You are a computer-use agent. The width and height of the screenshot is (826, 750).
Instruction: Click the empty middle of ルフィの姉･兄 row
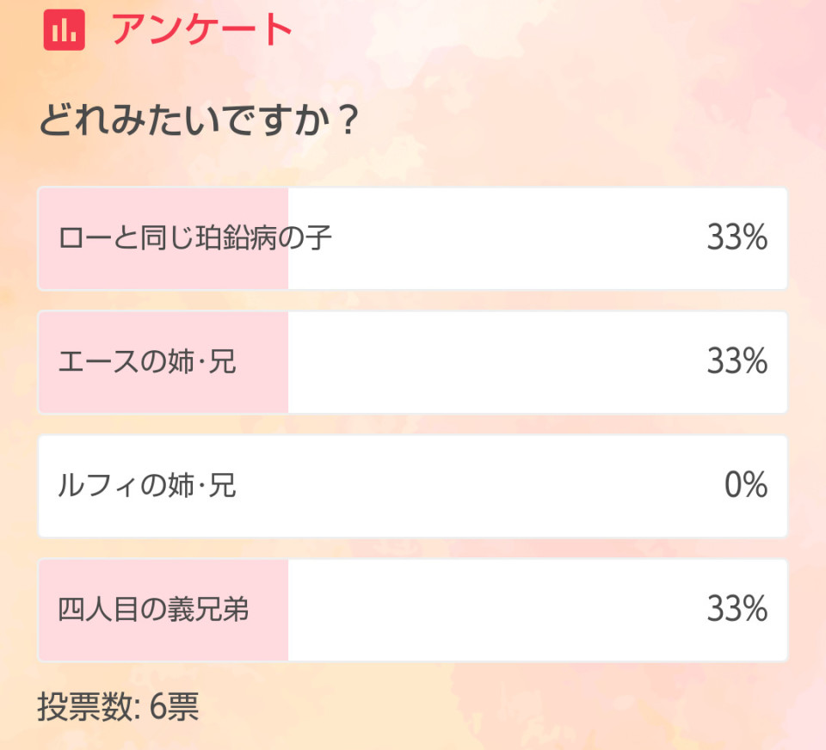click(x=474, y=486)
